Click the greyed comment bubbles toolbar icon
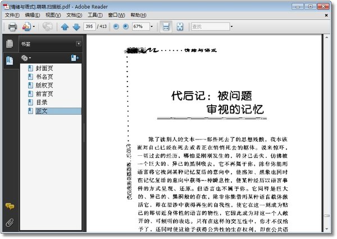Image resolution: width=337 pixels, height=239 pixels. pyautogui.click(x=47, y=27)
